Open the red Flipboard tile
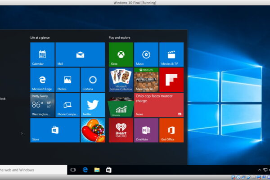This screenshot has width=270, height=180. point(171,80)
